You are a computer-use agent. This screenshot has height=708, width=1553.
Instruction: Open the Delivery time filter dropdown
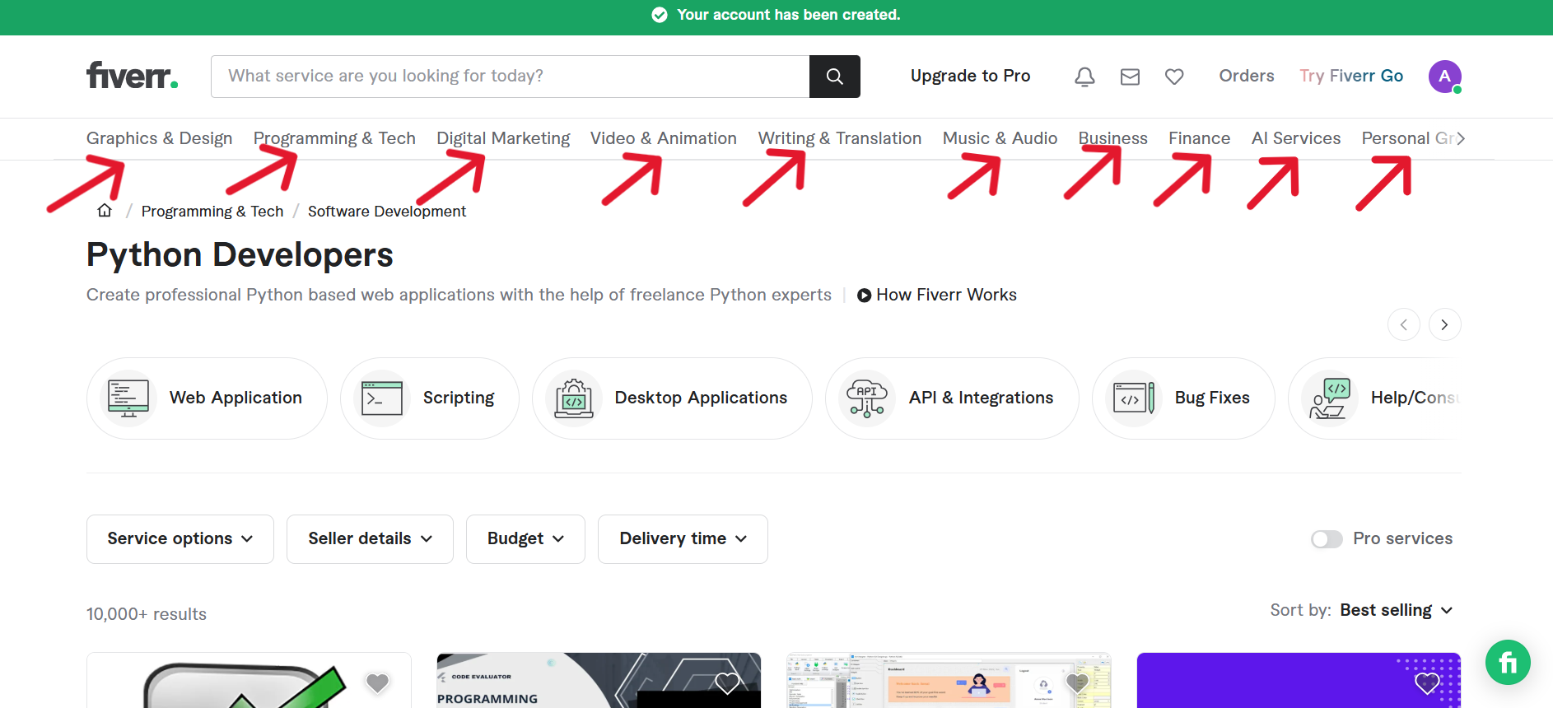683,539
